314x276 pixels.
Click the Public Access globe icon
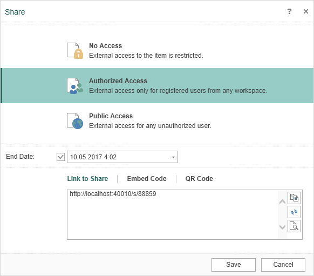(x=75, y=121)
